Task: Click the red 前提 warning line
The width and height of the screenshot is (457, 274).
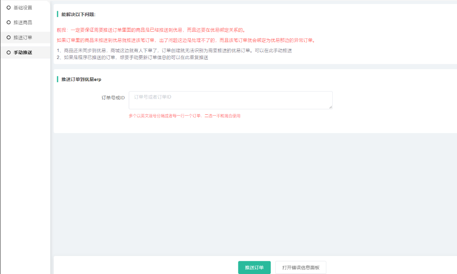Action: tap(151, 30)
